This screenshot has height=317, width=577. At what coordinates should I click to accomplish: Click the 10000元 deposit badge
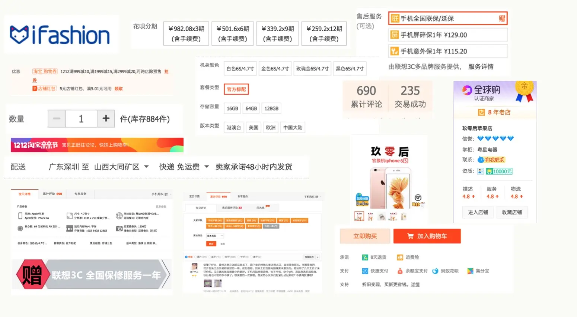[499, 171]
